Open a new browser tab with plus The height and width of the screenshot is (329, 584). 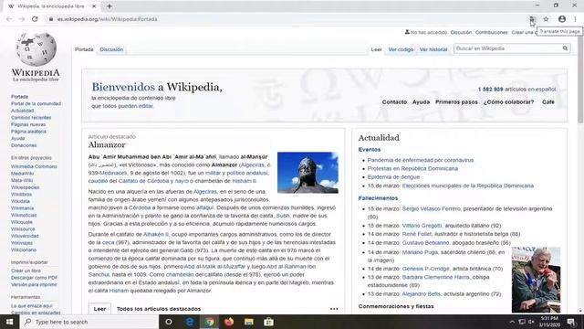[109, 6]
